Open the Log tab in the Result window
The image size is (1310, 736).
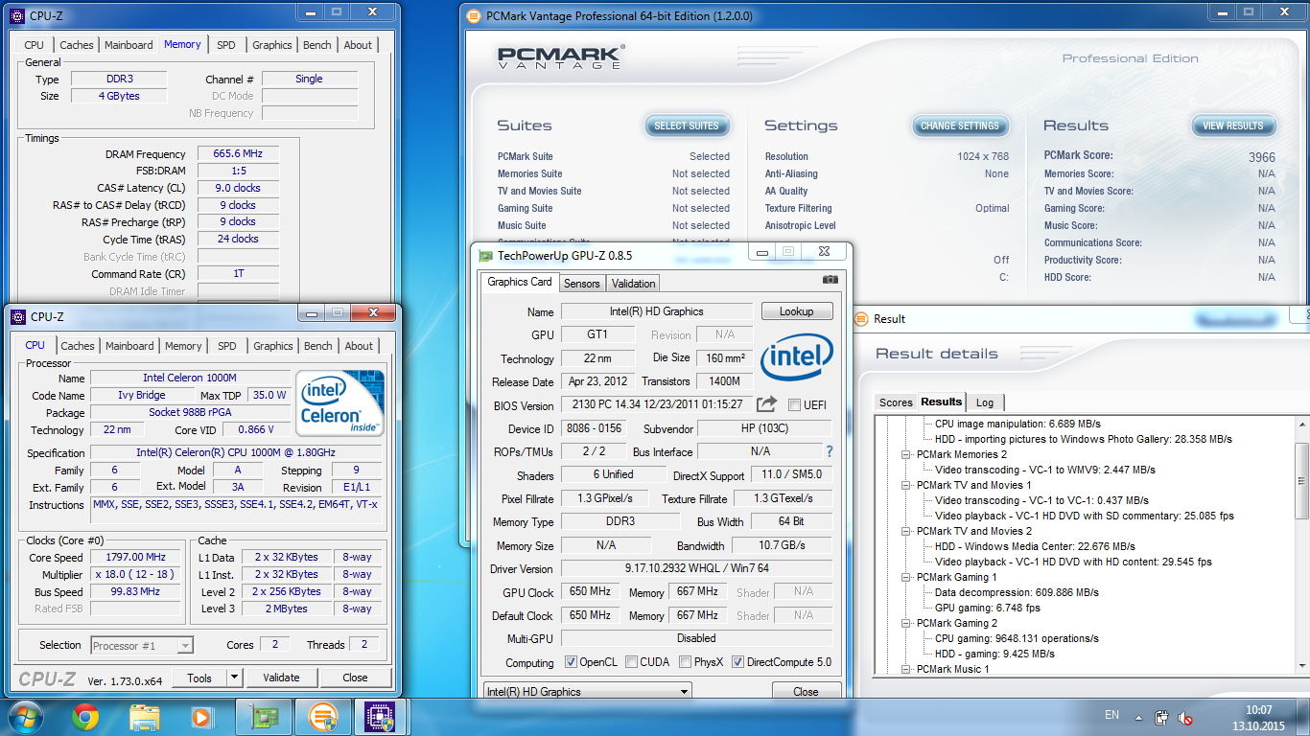tap(985, 402)
